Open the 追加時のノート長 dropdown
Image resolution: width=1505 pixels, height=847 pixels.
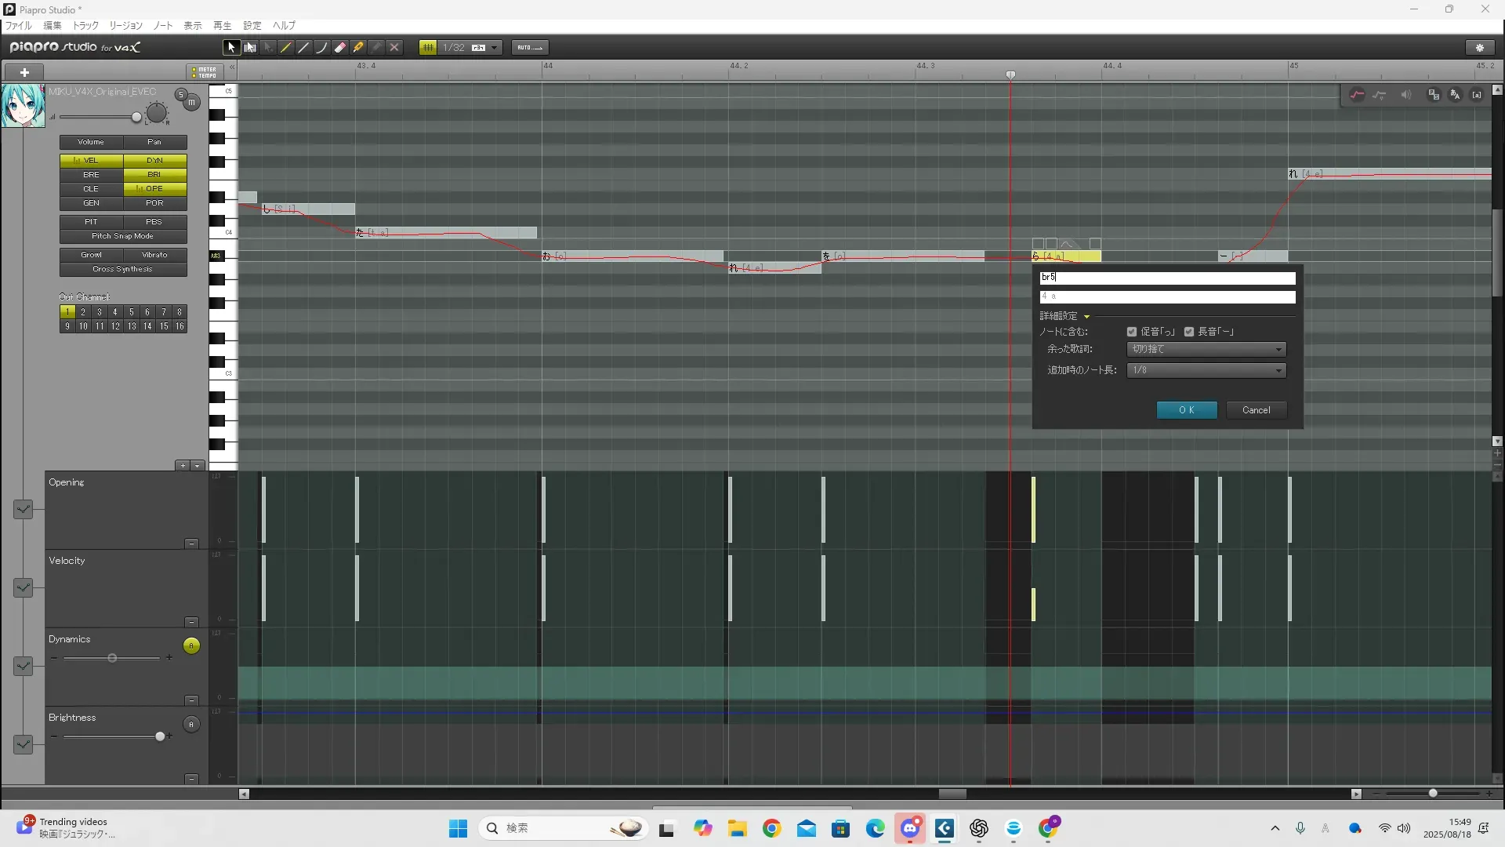[x=1206, y=370]
